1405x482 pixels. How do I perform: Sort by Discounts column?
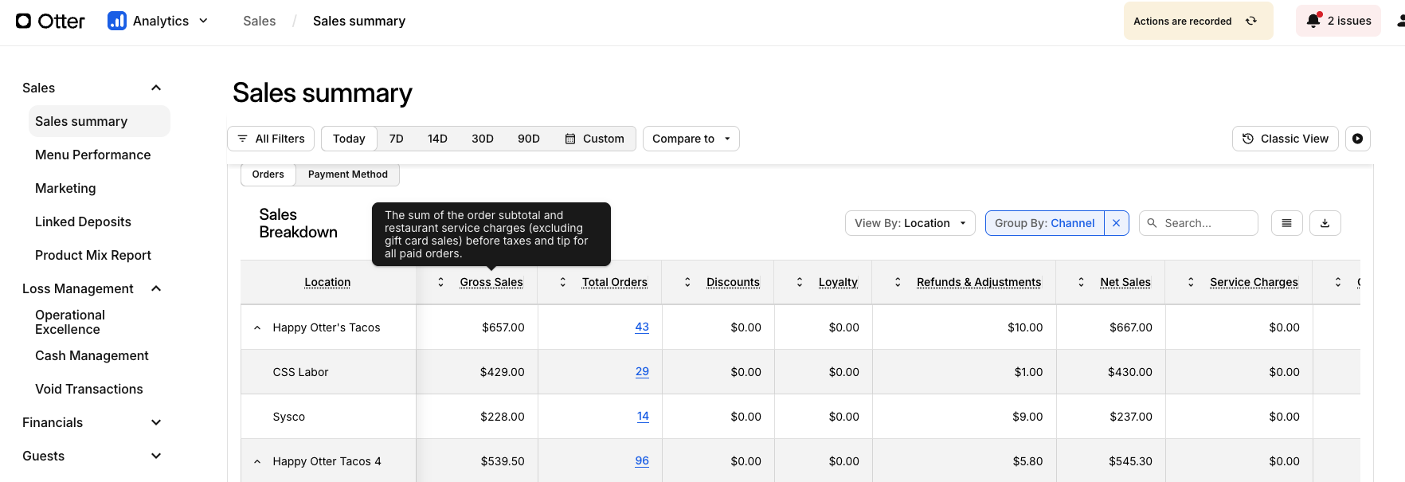tap(688, 282)
